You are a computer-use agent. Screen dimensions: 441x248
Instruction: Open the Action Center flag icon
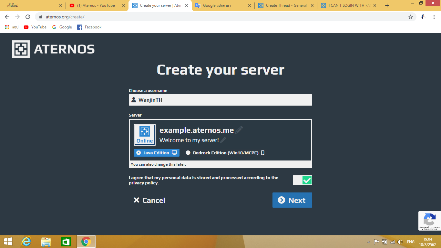[x=376, y=242]
